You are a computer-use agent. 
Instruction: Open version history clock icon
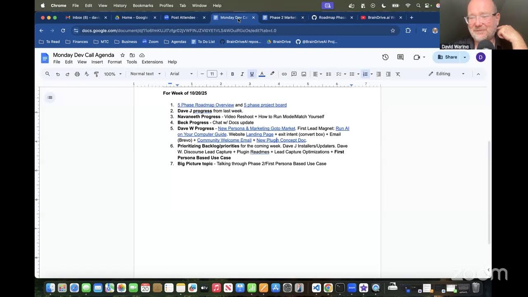tap(385, 57)
